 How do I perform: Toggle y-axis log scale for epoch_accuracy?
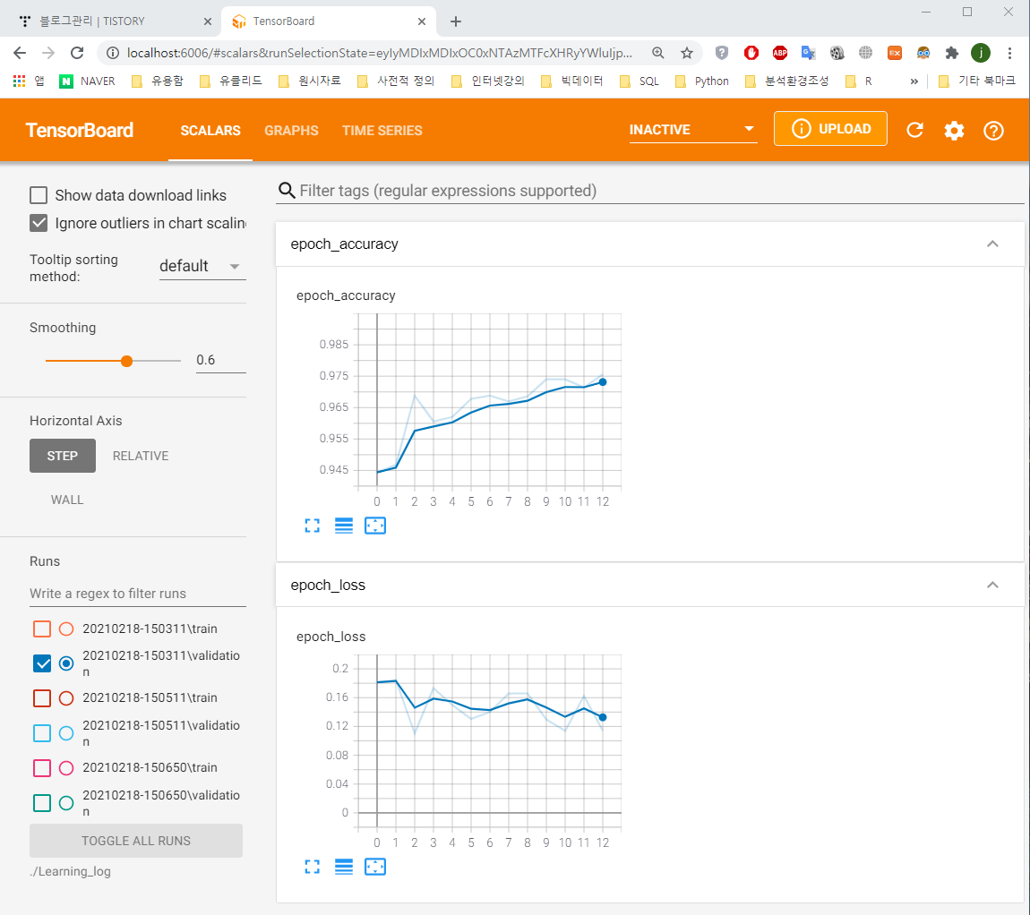(x=344, y=526)
